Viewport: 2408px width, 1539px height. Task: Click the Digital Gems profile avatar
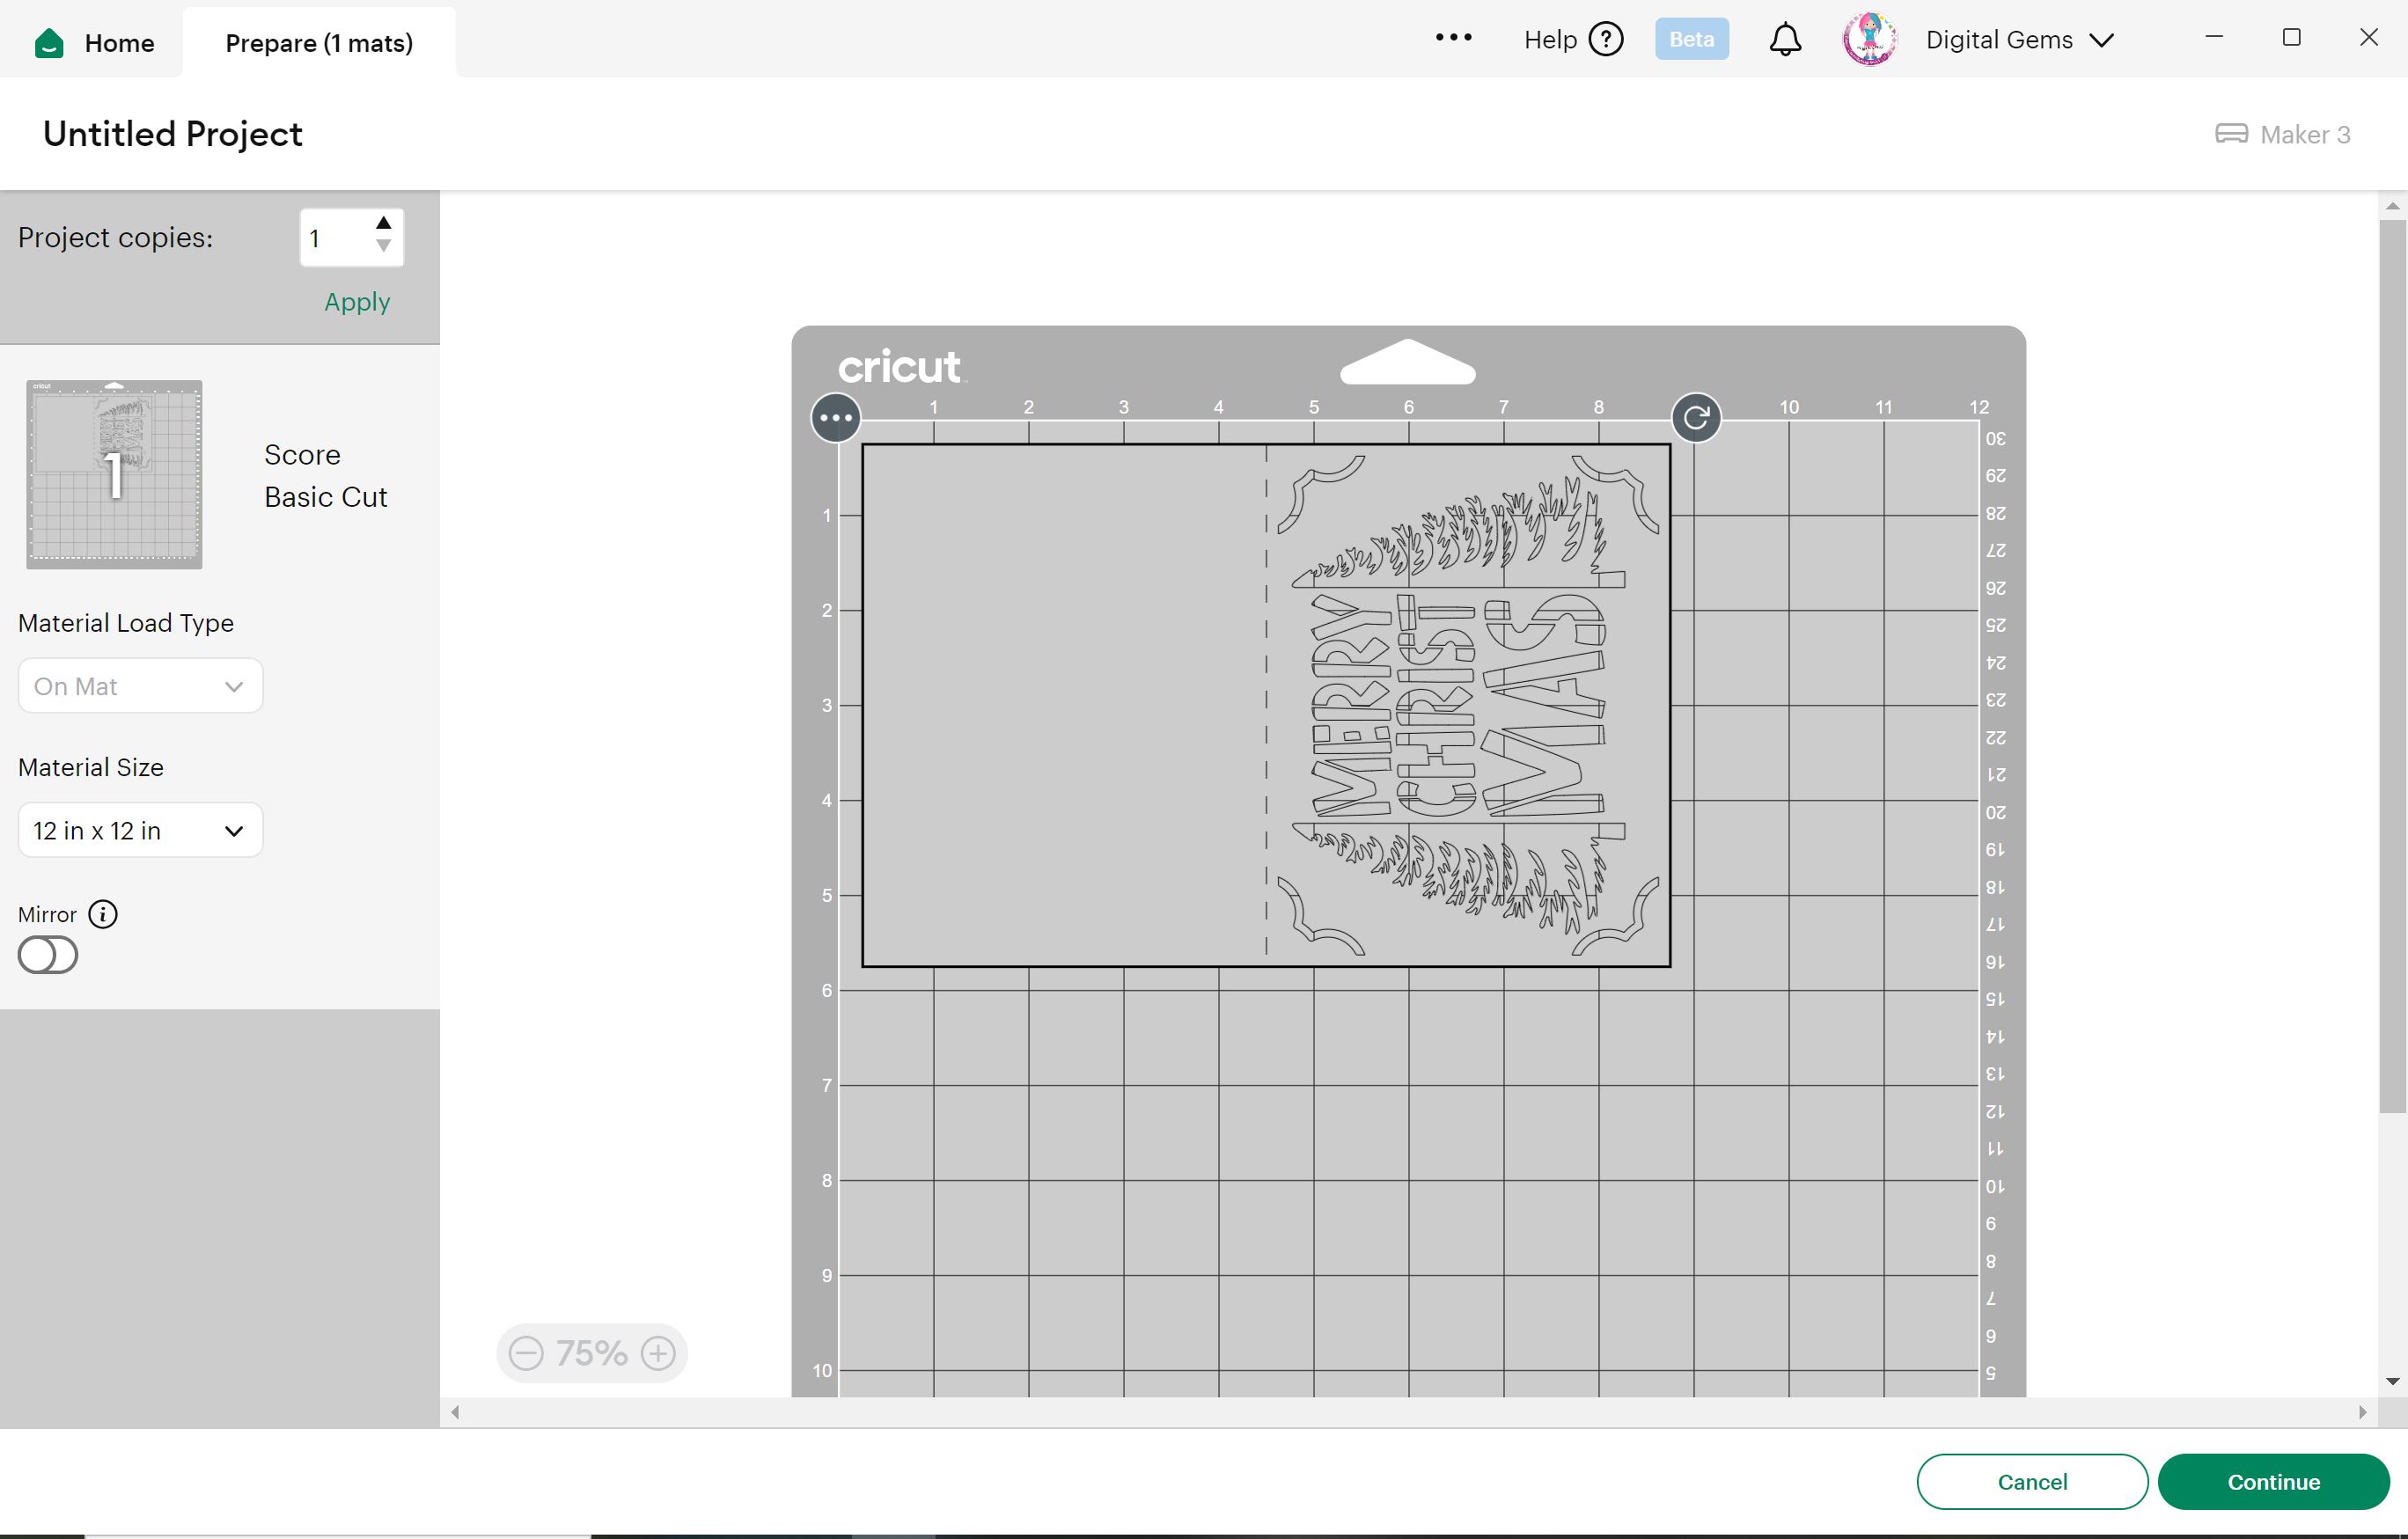[x=1869, y=40]
